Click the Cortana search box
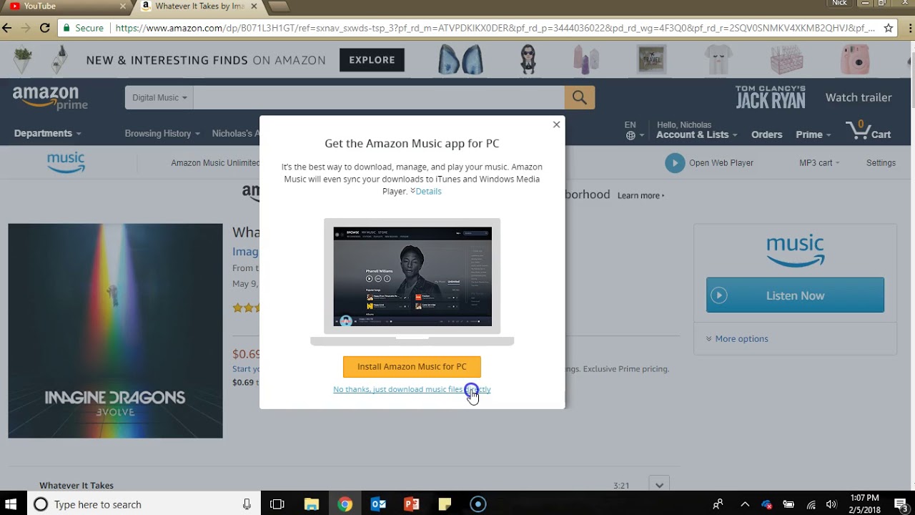 click(x=144, y=504)
